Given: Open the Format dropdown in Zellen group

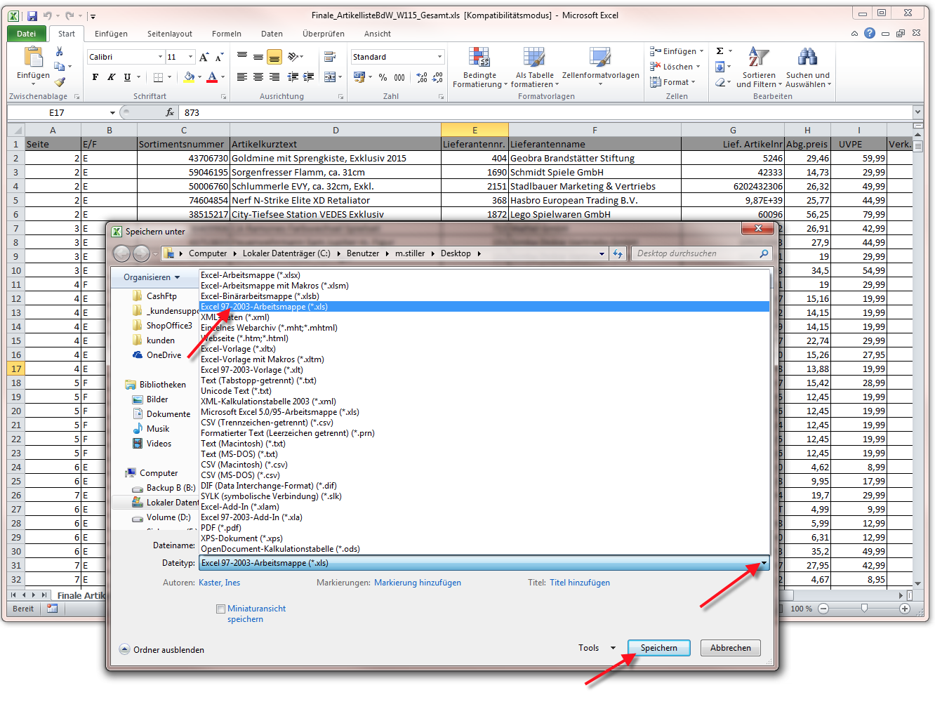Looking at the screenshot, I should (x=672, y=82).
